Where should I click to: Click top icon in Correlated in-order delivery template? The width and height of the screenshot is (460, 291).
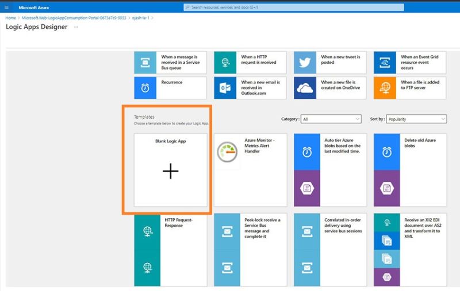(x=307, y=231)
